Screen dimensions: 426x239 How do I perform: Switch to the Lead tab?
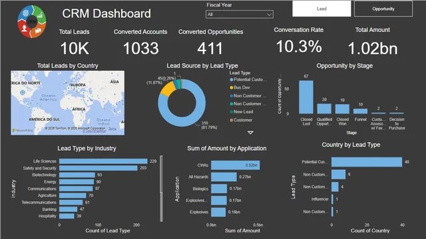(x=321, y=9)
